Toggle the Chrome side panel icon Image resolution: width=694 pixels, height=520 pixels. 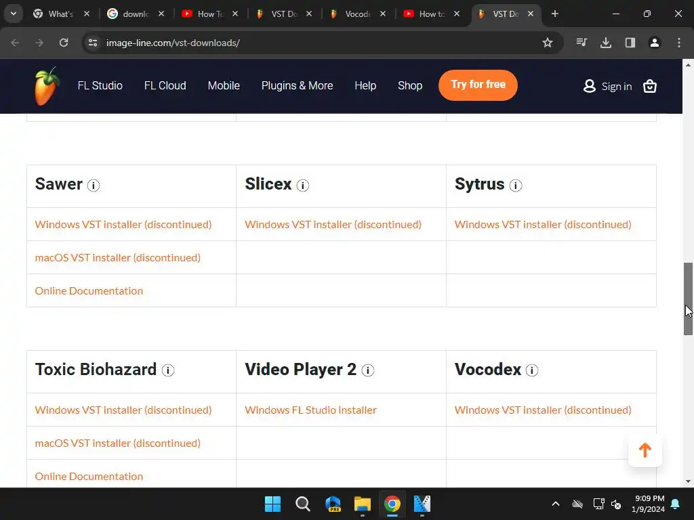point(630,43)
